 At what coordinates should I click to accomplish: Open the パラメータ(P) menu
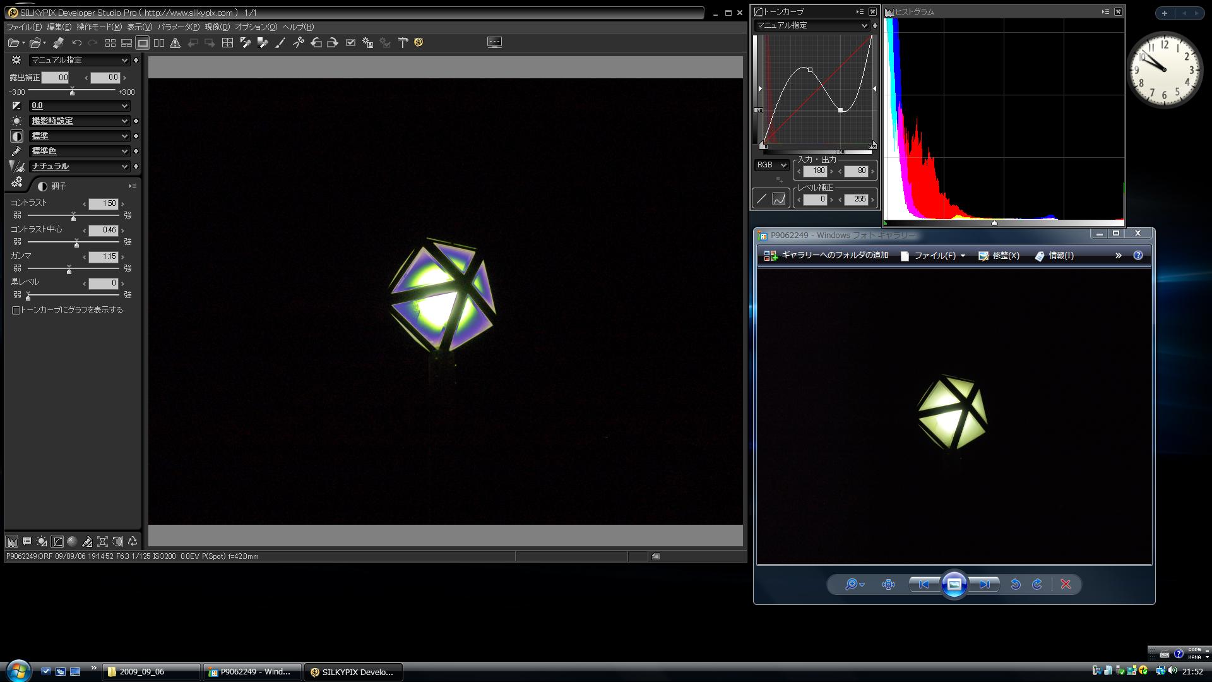tap(178, 27)
